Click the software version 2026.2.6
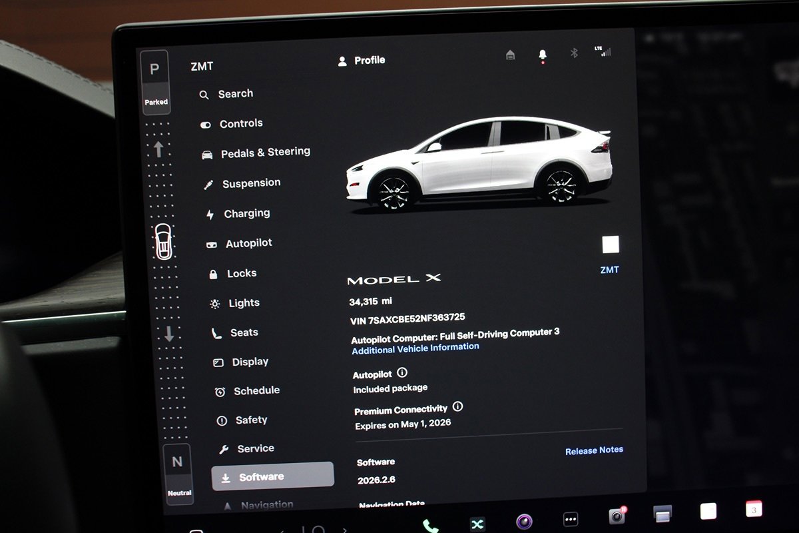799x533 pixels. click(376, 480)
